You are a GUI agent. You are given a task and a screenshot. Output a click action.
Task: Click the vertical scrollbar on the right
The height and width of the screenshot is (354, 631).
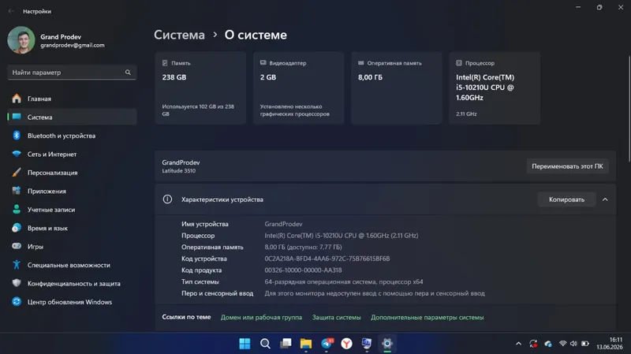click(629, 110)
